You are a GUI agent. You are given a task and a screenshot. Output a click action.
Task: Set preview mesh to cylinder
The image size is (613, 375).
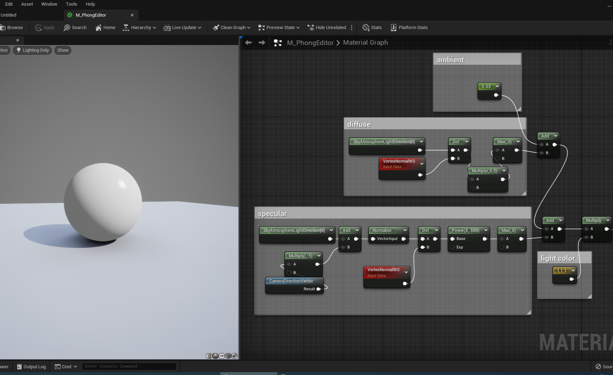click(x=208, y=356)
